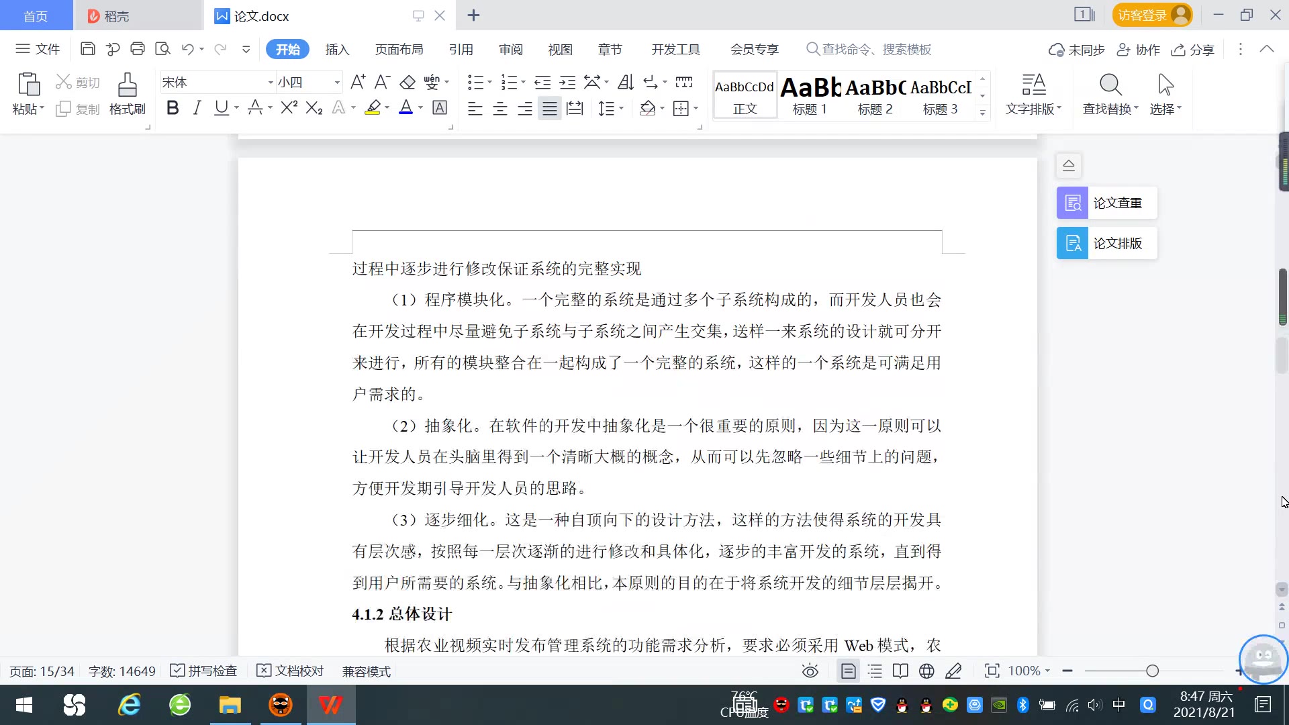Switch to the Insert tab

337,49
